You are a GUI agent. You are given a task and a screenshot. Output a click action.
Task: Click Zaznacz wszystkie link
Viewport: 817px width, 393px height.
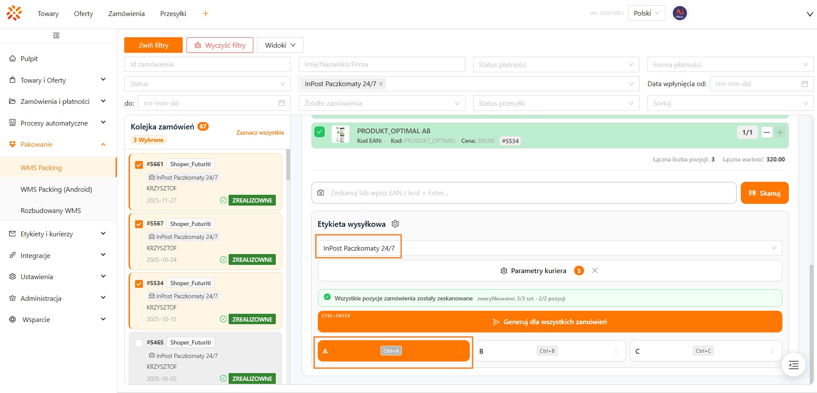260,132
